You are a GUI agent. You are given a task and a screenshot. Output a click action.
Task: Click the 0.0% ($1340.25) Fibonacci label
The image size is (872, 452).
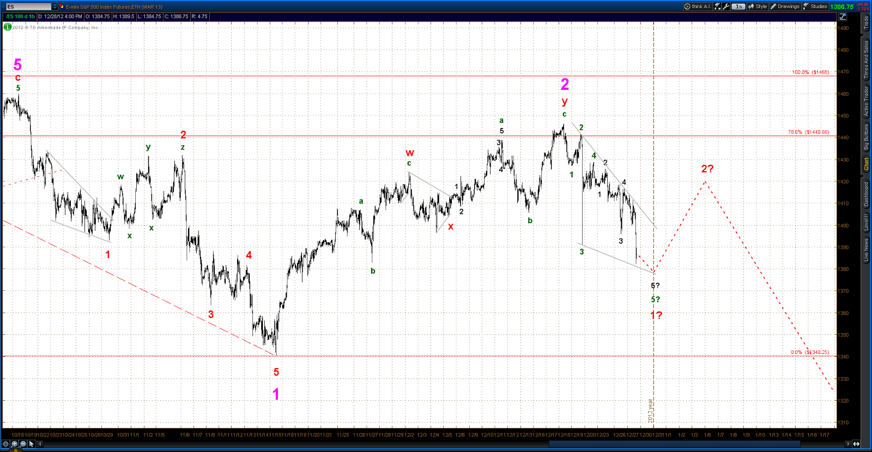810,352
